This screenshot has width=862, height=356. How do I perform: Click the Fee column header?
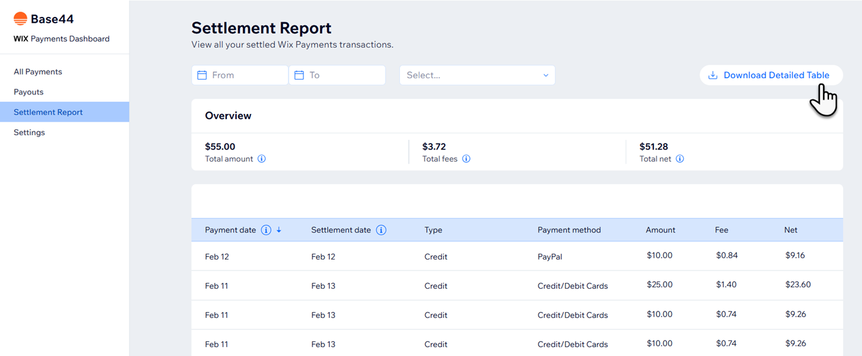coord(721,230)
